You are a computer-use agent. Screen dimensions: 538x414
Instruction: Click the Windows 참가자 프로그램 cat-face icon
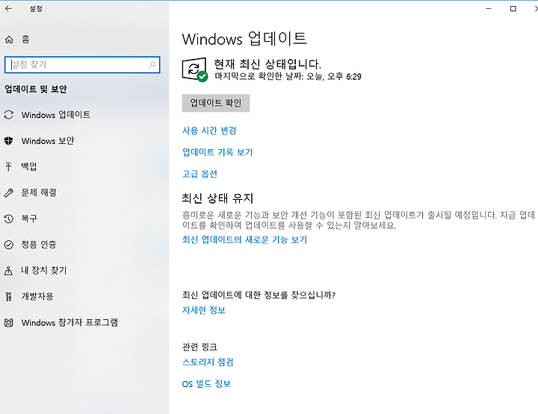click(8, 322)
